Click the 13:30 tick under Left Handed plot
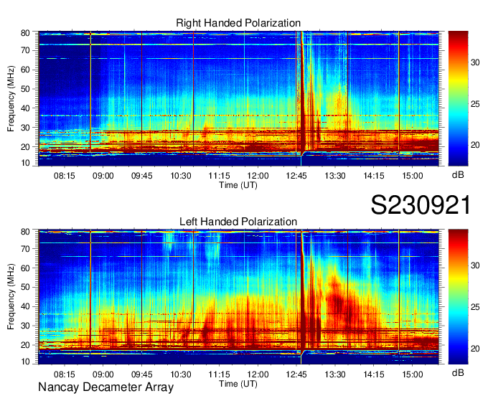The width and height of the screenshot is (488, 396). point(335,374)
